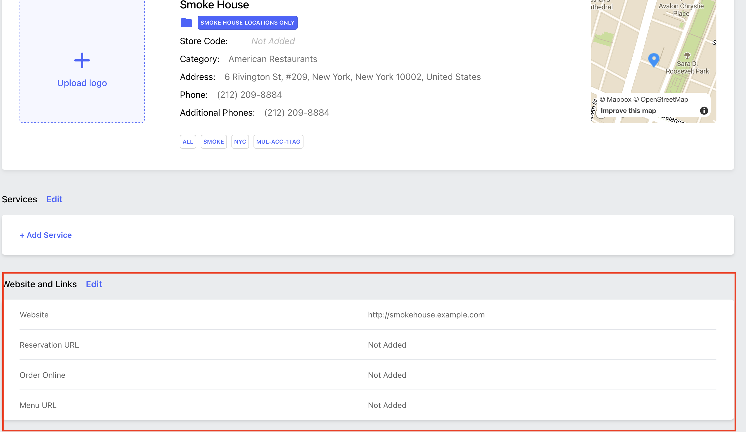Click the plus icon to upload logo
This screenshot has width=746, height=432.
coord(82,60)
